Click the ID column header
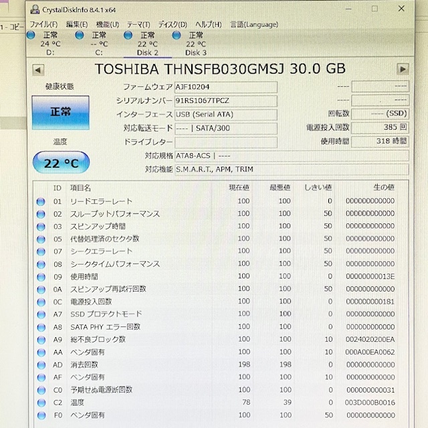This screenshot has width=428, height=428. tap(57, 189)
